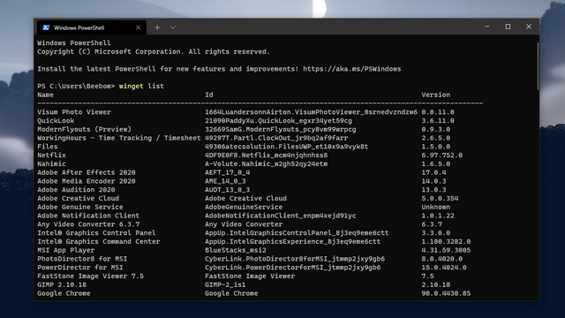
Task: Click the 'Id' column header
Action: [209, 95]
